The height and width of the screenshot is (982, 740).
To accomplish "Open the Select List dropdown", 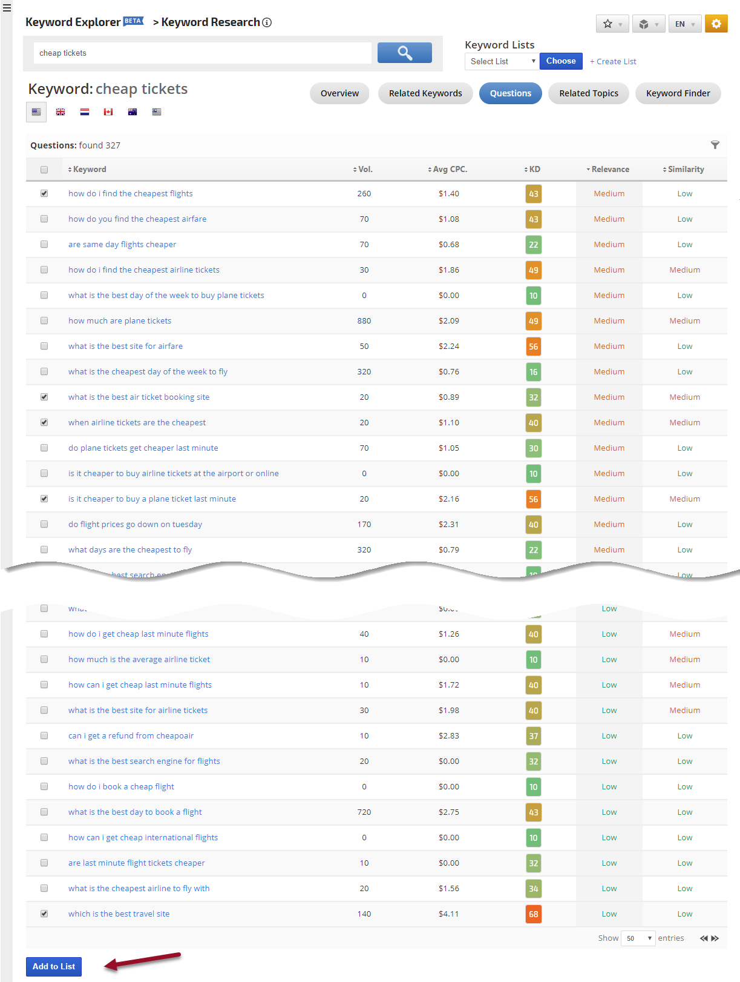I will coord(502,61).
